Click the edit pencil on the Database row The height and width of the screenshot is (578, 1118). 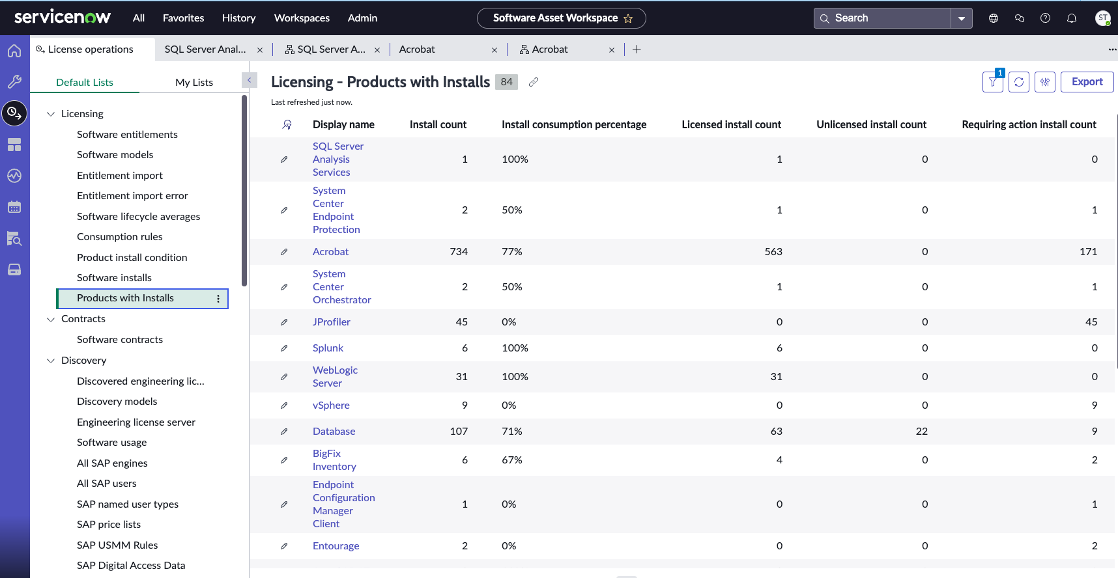coord(284,432)
